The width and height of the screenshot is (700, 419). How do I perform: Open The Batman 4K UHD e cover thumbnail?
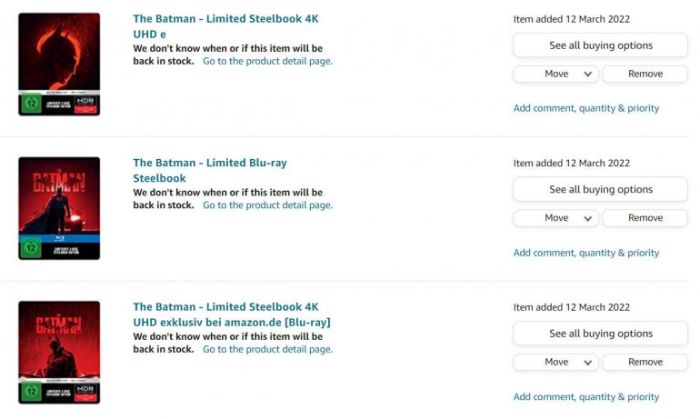coord(59,65)
